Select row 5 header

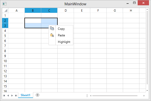[x=5, y=36]
